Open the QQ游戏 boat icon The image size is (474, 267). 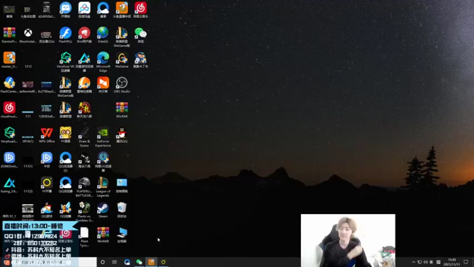(x=47, y=210)
